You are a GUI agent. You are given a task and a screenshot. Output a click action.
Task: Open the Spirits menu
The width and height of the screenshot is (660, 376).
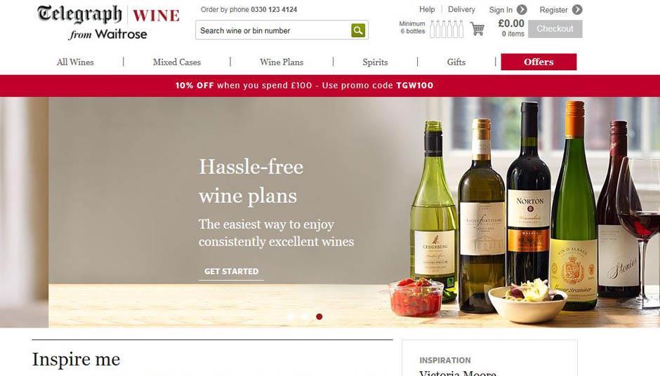(375, 62)
